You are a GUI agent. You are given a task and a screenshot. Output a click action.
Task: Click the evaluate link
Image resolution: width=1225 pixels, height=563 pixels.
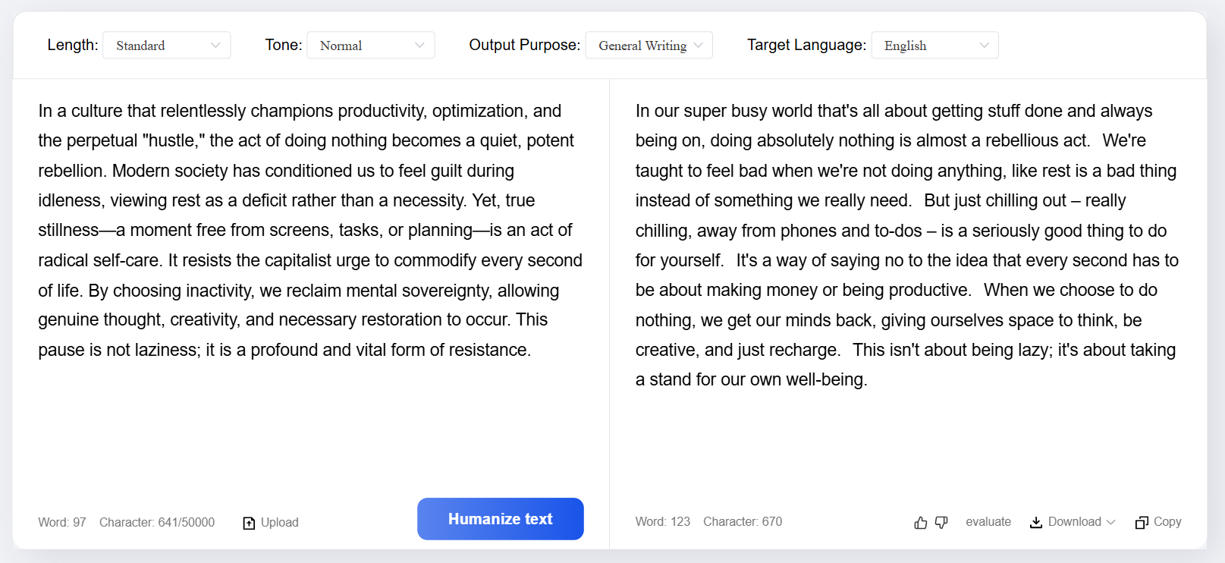click(x=988, y=522)
